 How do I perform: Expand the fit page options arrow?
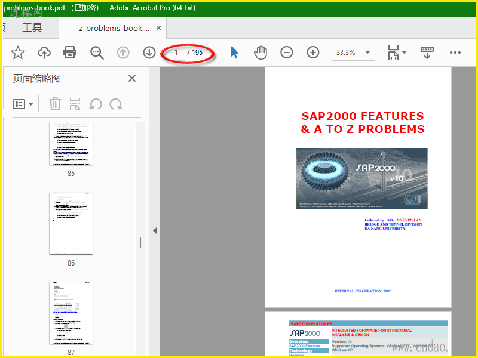(x=405, y=53)
